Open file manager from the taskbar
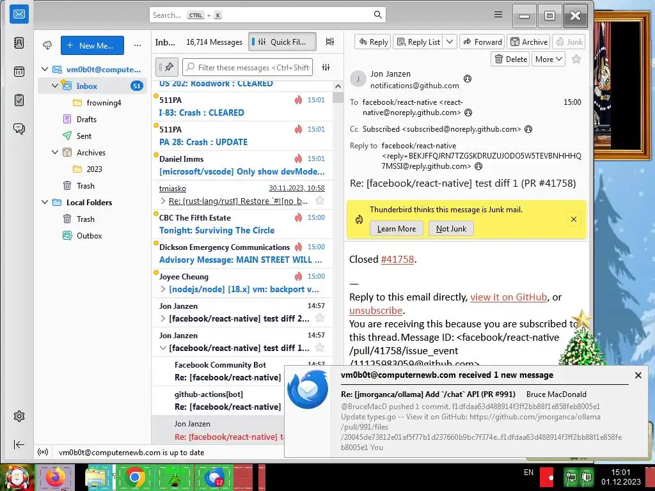Screen dimensions: 655x491 [96, 478]
